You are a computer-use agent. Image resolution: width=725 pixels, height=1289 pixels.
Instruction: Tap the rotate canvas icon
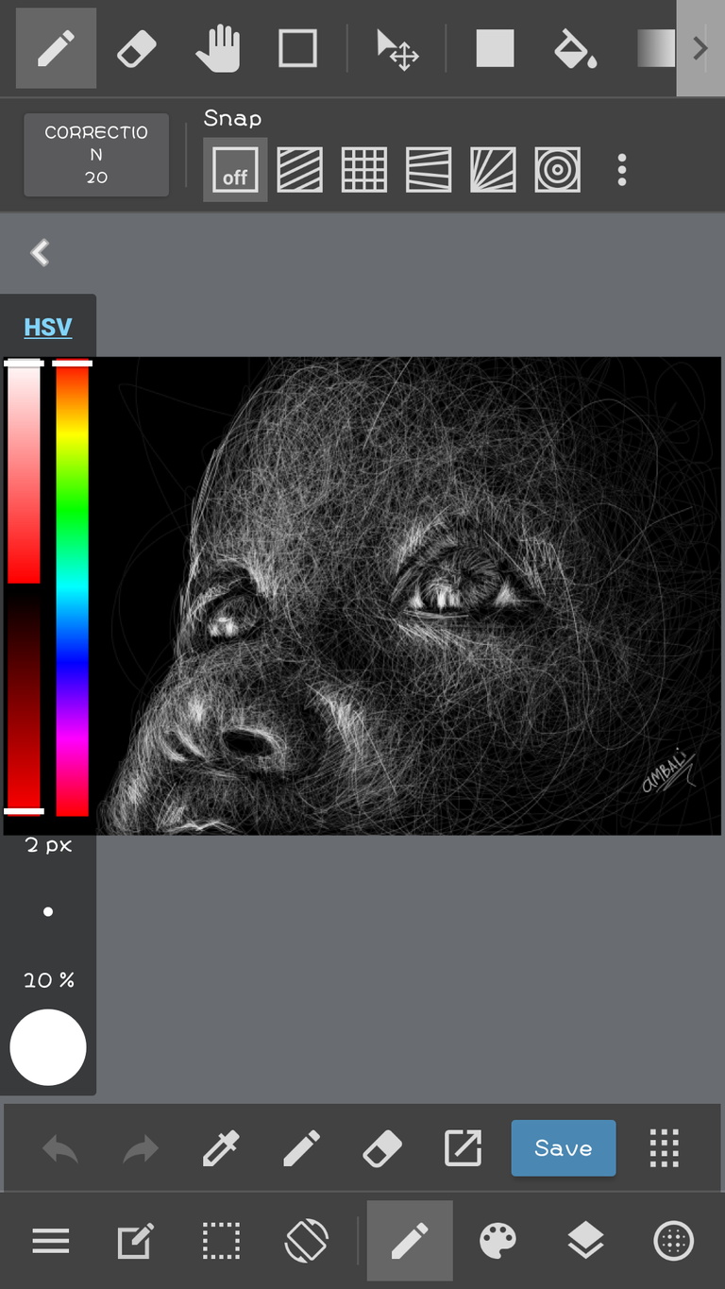click(307, 1241)
